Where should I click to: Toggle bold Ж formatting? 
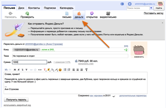pyautogui.click(x=15, y=70)
